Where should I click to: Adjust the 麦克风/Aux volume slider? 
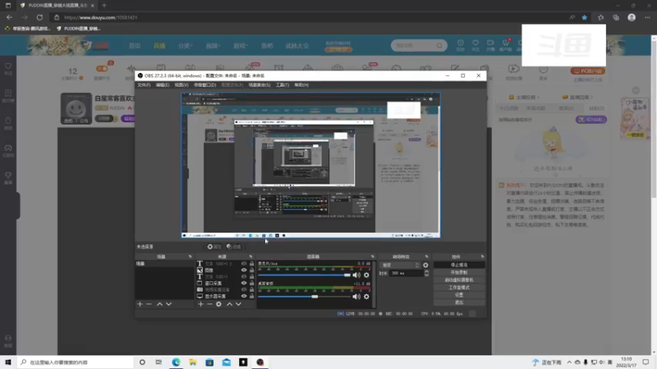(305, 275)
